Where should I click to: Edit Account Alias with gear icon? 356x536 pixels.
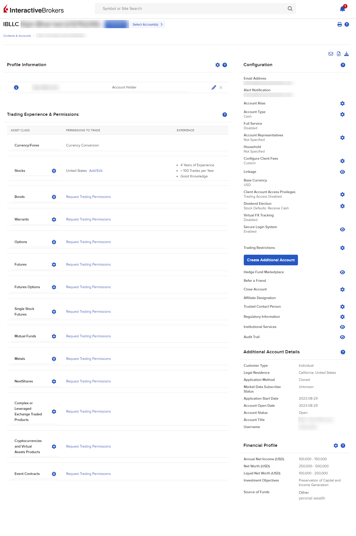point(342,103)
